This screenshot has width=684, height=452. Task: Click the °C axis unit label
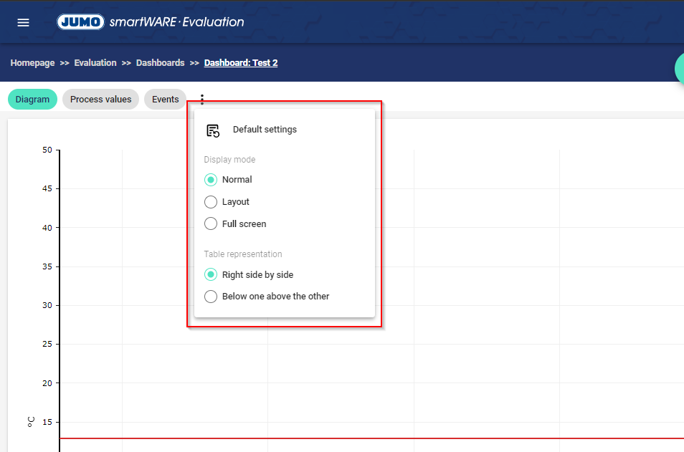tap(31, 422)
